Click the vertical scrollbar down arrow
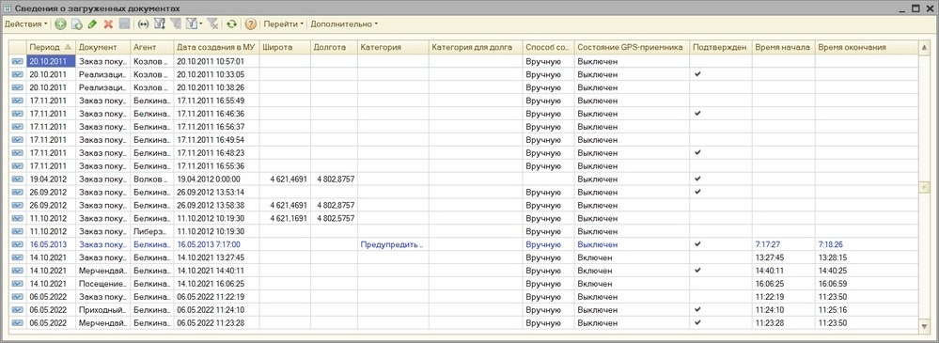 924,326
